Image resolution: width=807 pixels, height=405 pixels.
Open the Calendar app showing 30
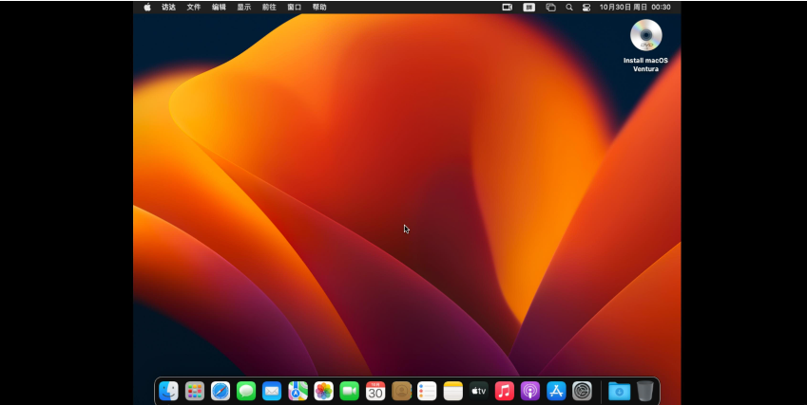[x=375, y=391]
